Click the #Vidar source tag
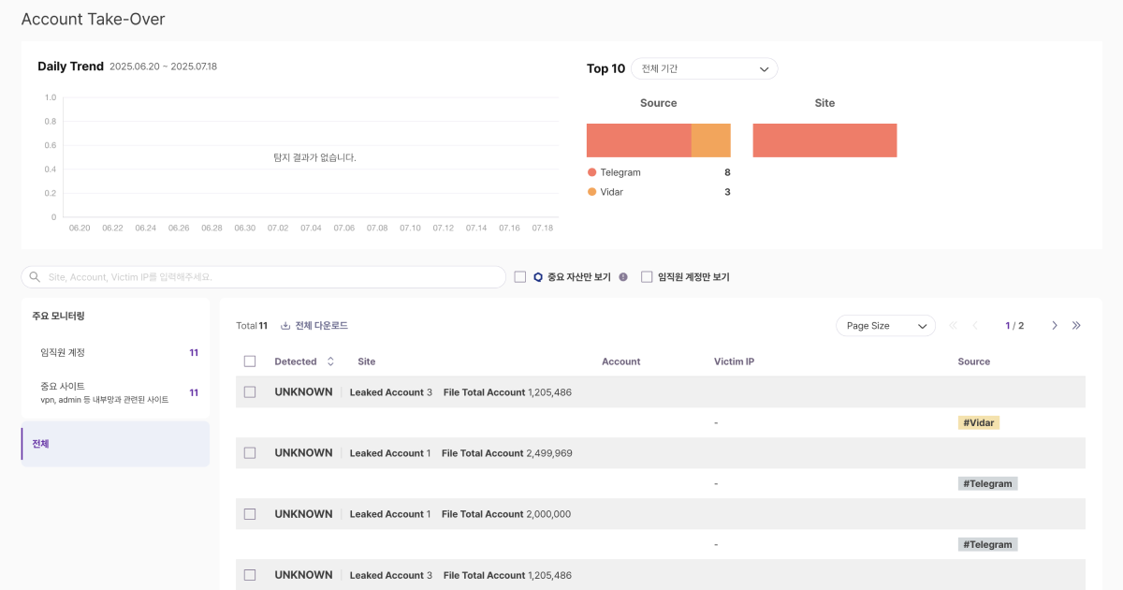Viewport: 1123px width, 590px height. click(979, 423)
